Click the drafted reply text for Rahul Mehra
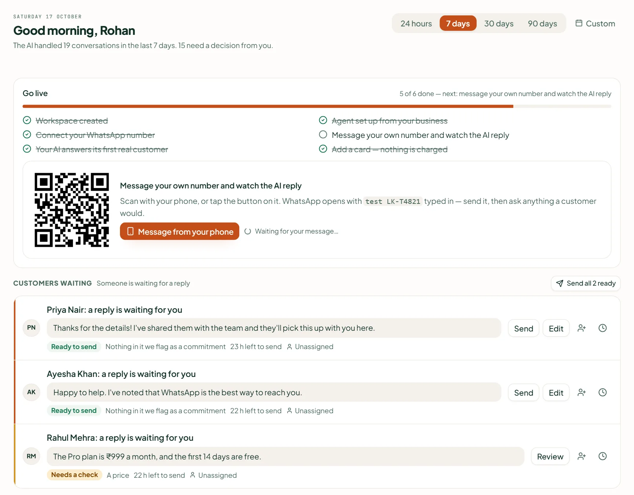 pos(285,456)
